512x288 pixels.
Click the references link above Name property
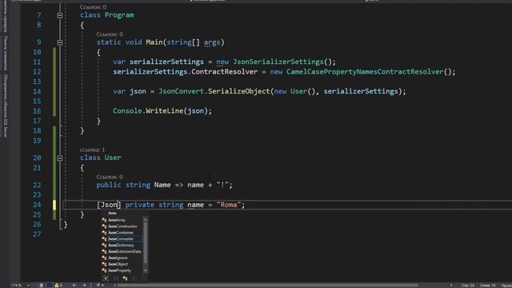tap(110, 177)
